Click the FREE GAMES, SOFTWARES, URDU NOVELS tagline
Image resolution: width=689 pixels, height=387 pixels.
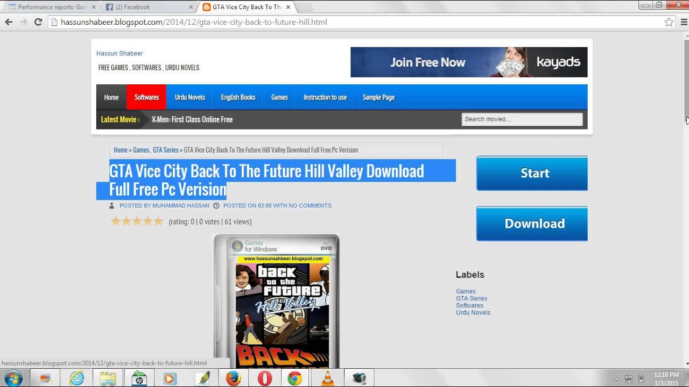click(149, 68)
